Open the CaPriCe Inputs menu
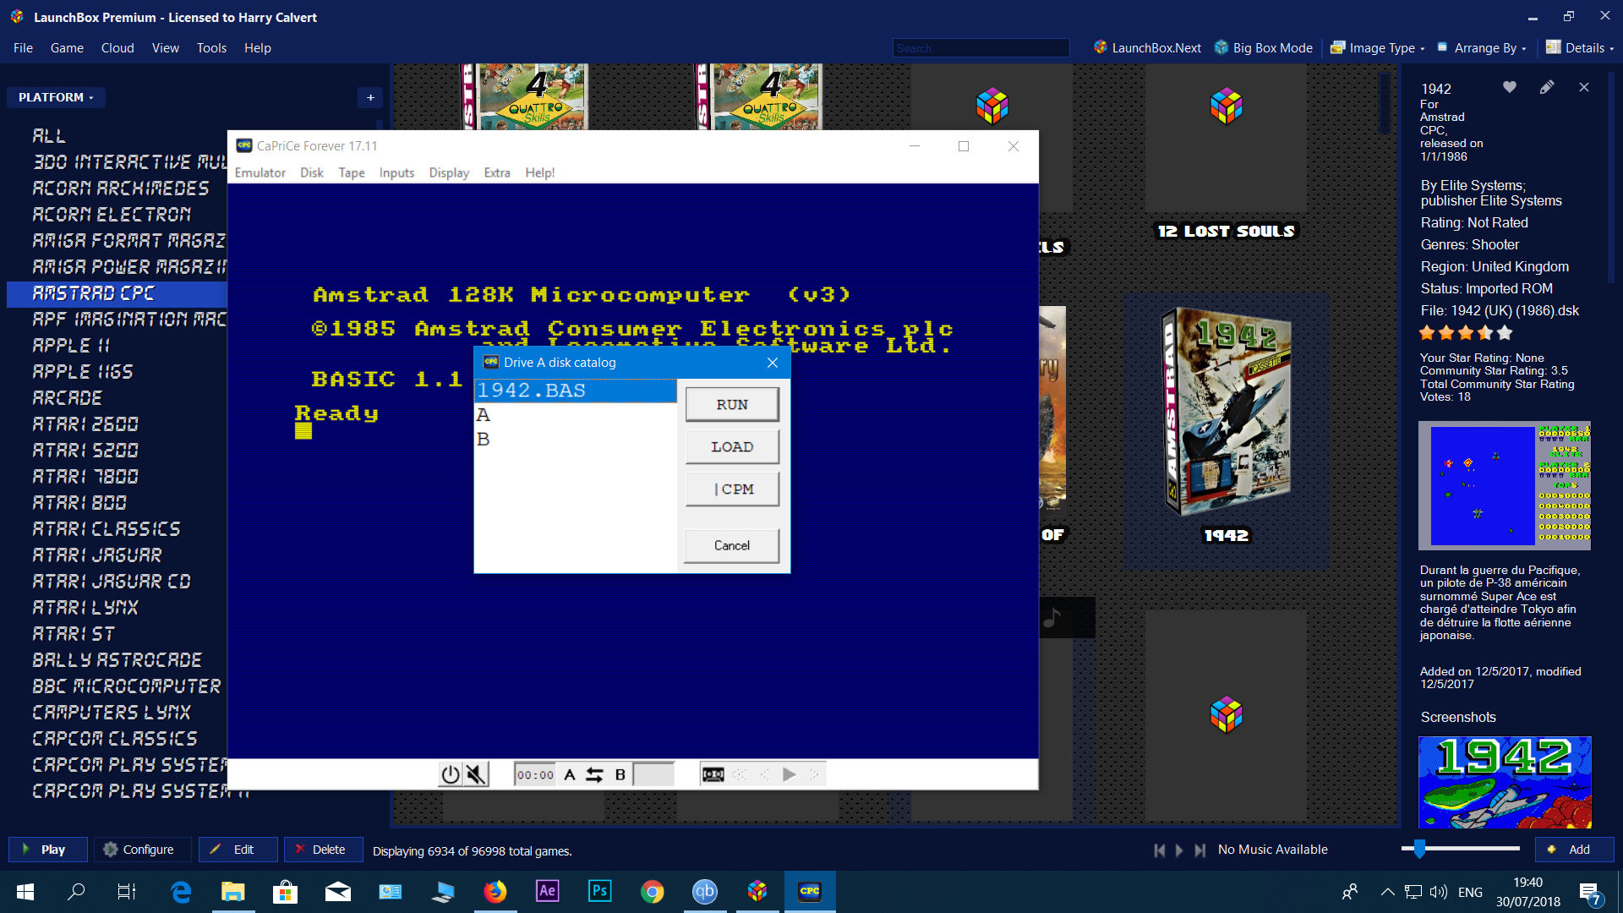Viewport: 1623px width, 913px height. tap(396, 172)
